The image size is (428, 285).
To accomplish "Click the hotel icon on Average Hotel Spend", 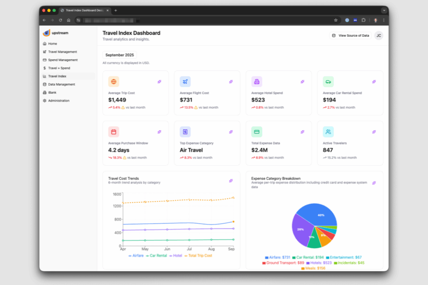I will (x=257, y=81).
